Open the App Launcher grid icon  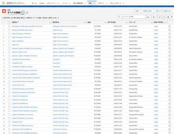[3, 3]
